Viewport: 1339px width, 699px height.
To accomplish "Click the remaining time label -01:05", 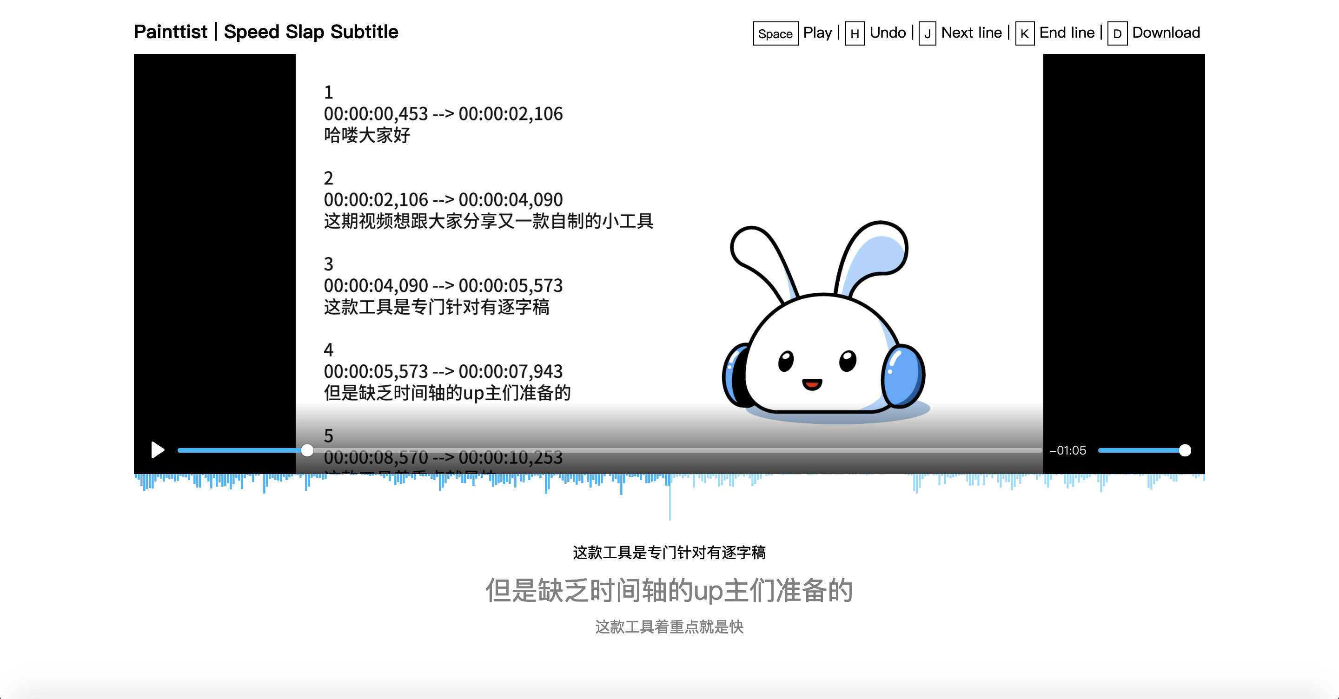I will [x=1067, y=450].
